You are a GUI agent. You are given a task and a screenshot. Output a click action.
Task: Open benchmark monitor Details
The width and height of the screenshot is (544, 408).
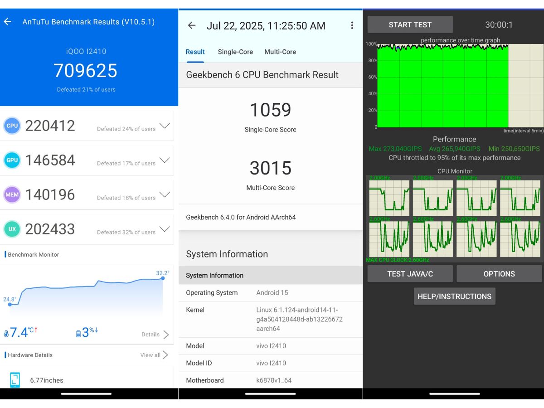(x=155, y=335)
